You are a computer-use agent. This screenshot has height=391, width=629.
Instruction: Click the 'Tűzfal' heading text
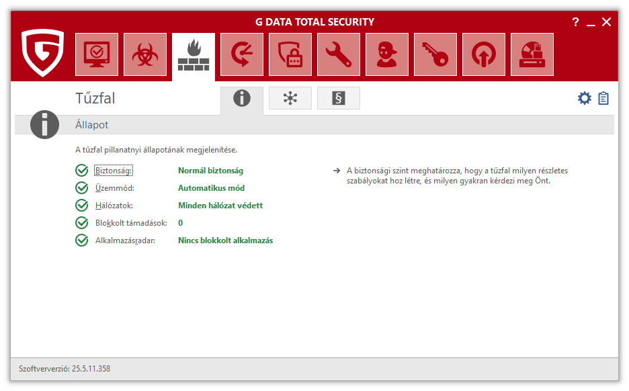[95, 98]
